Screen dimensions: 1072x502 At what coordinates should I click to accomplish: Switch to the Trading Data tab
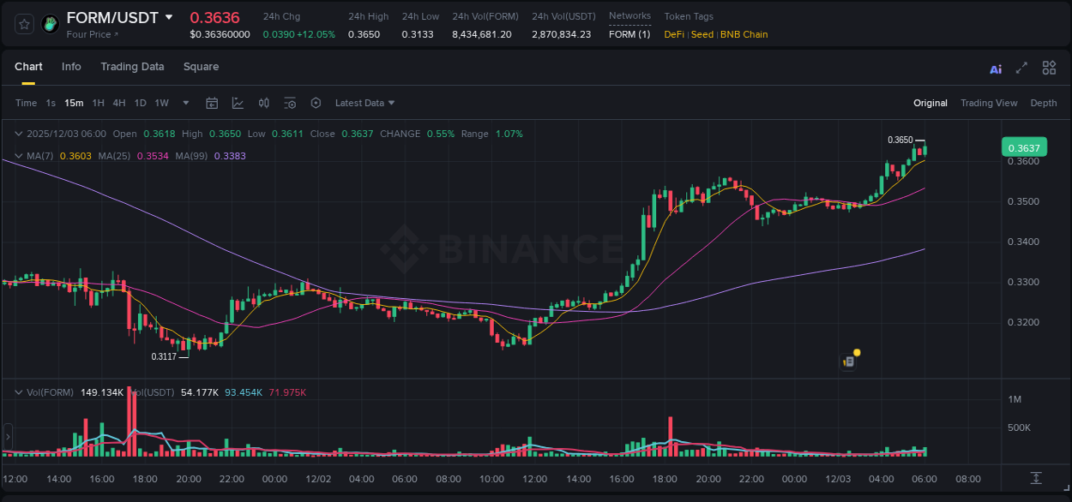pos(132,67)
